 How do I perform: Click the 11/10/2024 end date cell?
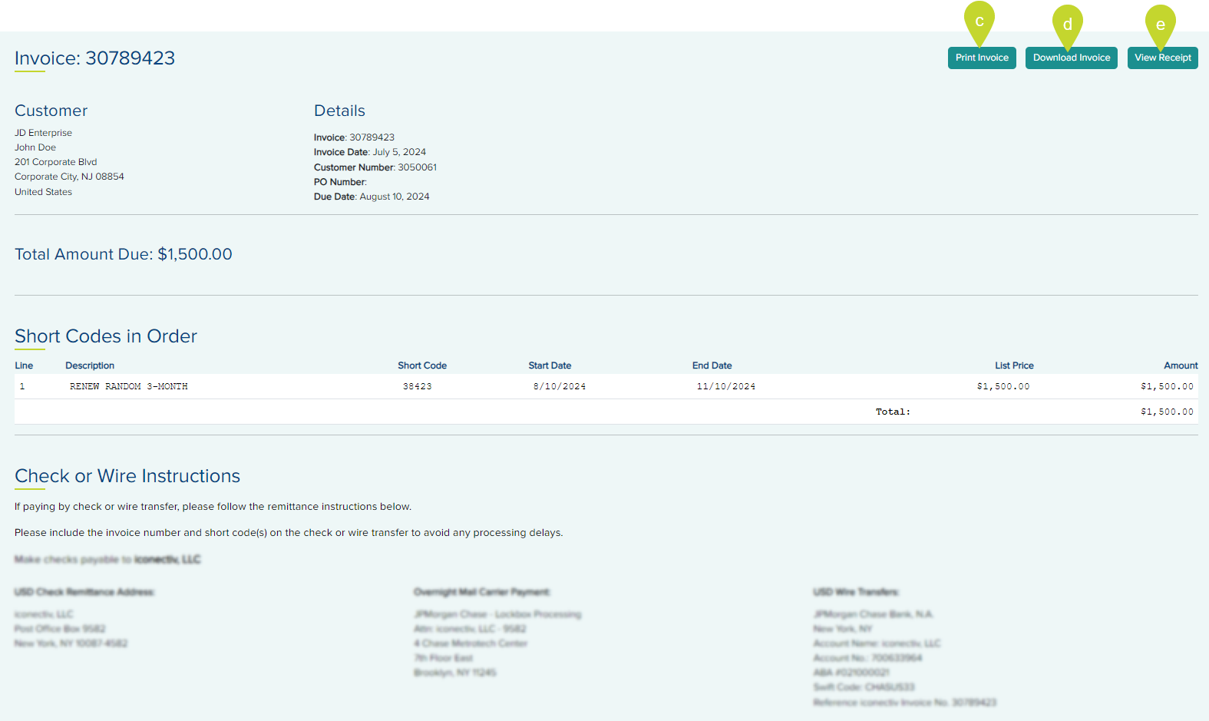(725, 386)
